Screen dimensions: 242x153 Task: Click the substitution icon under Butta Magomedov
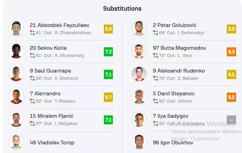[155, 55]
